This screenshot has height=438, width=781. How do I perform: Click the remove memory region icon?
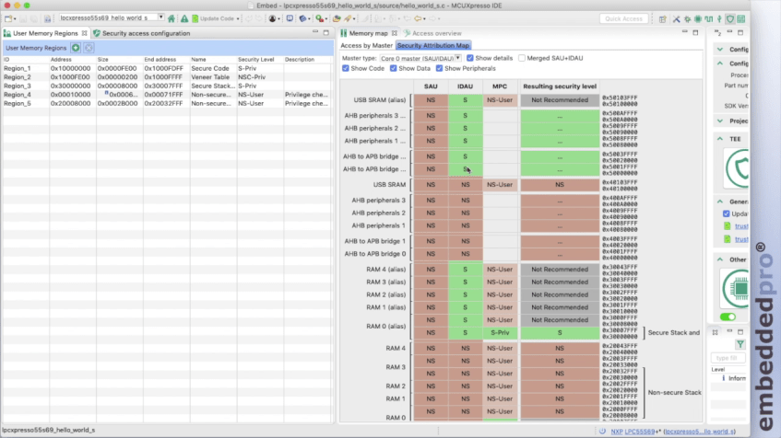89,47
